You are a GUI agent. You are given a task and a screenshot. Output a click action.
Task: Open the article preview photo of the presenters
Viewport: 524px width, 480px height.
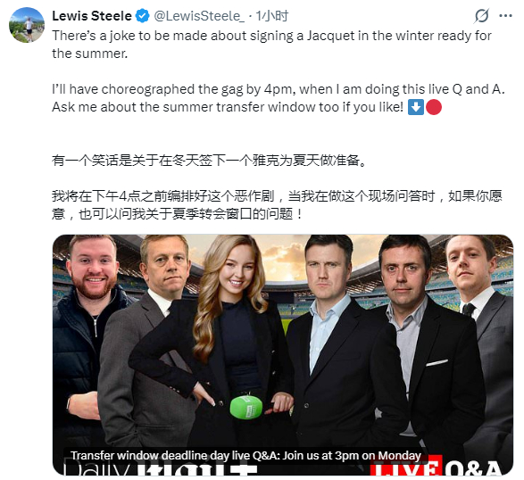pyautogui.click(x=283, y=355)
